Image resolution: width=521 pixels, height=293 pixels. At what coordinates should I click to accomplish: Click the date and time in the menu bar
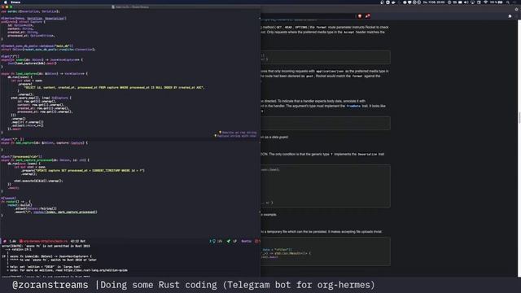(x=434, y=2)
